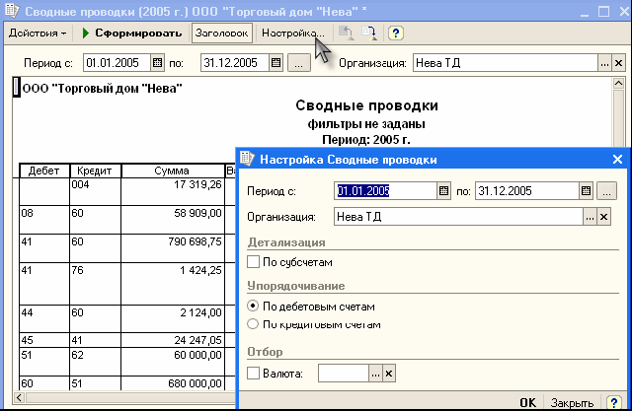Click the help question mark in the main toolbar
The width and height of the screenshot is (632, 411).
coord(396,33)
